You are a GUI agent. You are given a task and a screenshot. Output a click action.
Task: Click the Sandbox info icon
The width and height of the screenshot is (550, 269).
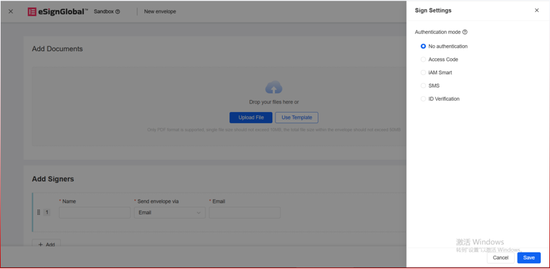coord(118,11)
